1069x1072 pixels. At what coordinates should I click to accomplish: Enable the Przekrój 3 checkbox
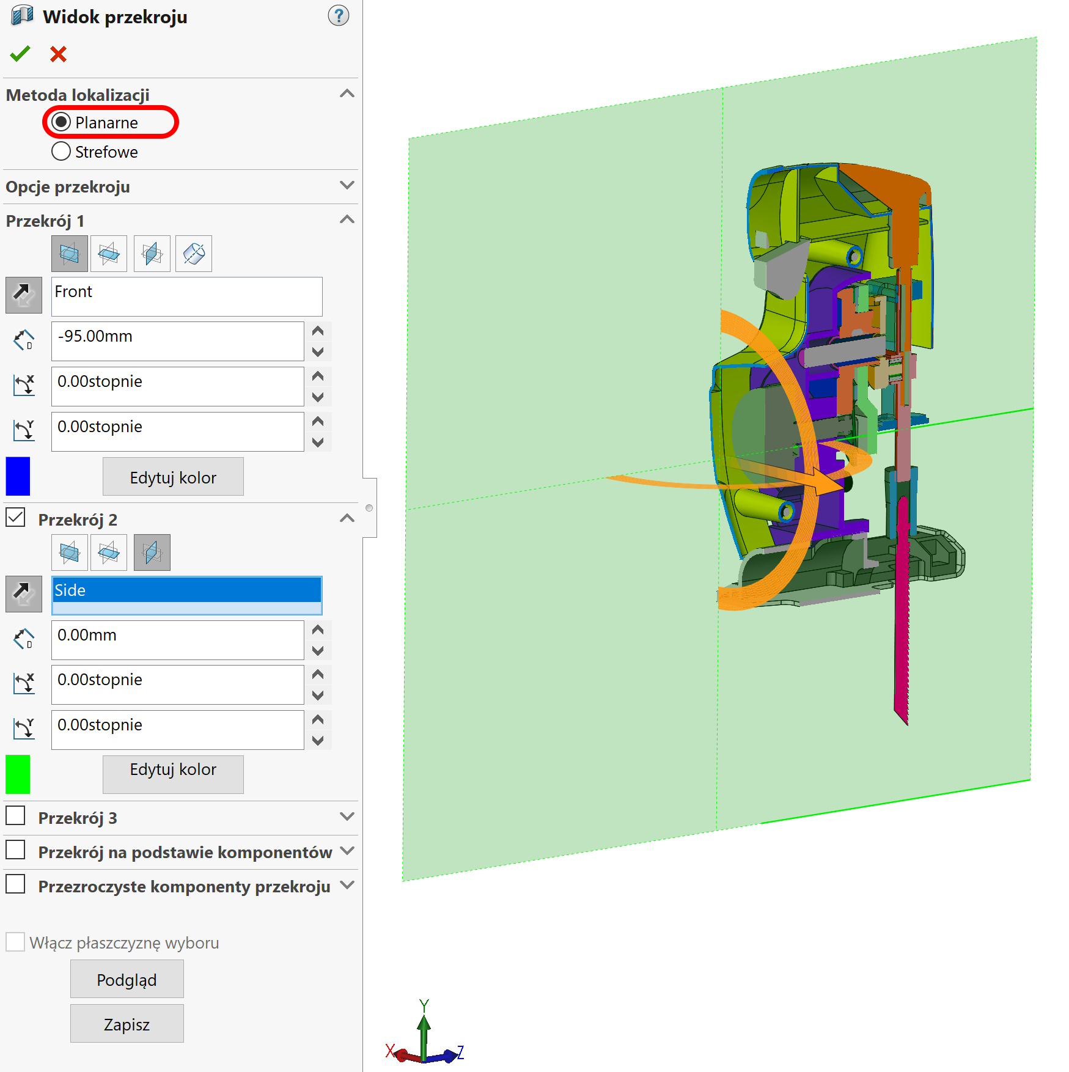click(15, 815)
